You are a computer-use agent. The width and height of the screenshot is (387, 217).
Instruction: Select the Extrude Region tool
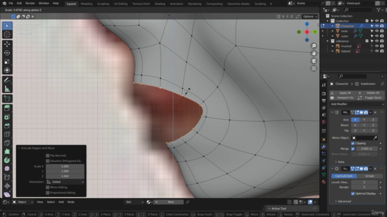(x=7, y=108)
